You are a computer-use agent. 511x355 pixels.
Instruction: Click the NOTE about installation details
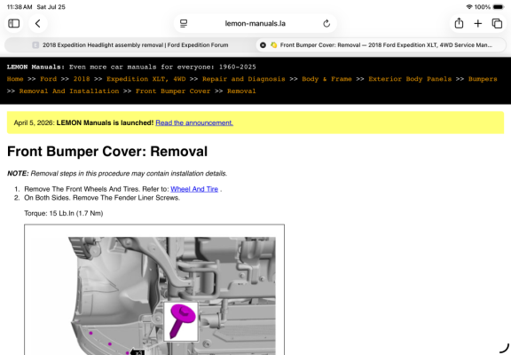[117, 173]
